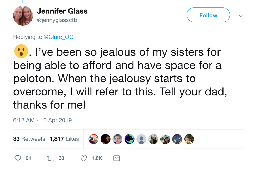Expand the tweet options chevron menu
Image resolution: width=258 pixels, height=173 pixels.
(240, 16)
